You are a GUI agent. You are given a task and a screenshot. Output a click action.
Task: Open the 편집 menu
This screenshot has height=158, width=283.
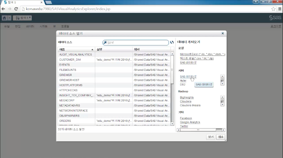pos(18,26)
